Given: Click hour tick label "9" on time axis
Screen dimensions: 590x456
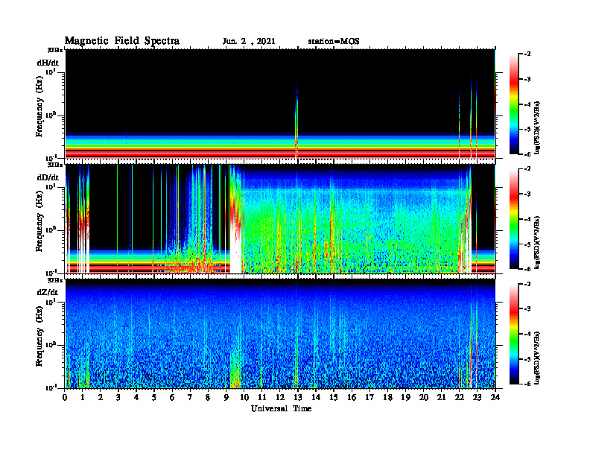Looking at the screenshot, I should 226,397.
